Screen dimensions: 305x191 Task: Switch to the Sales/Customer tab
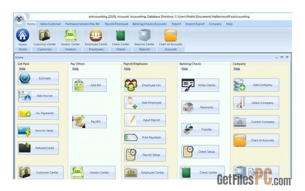pos(51,24)
